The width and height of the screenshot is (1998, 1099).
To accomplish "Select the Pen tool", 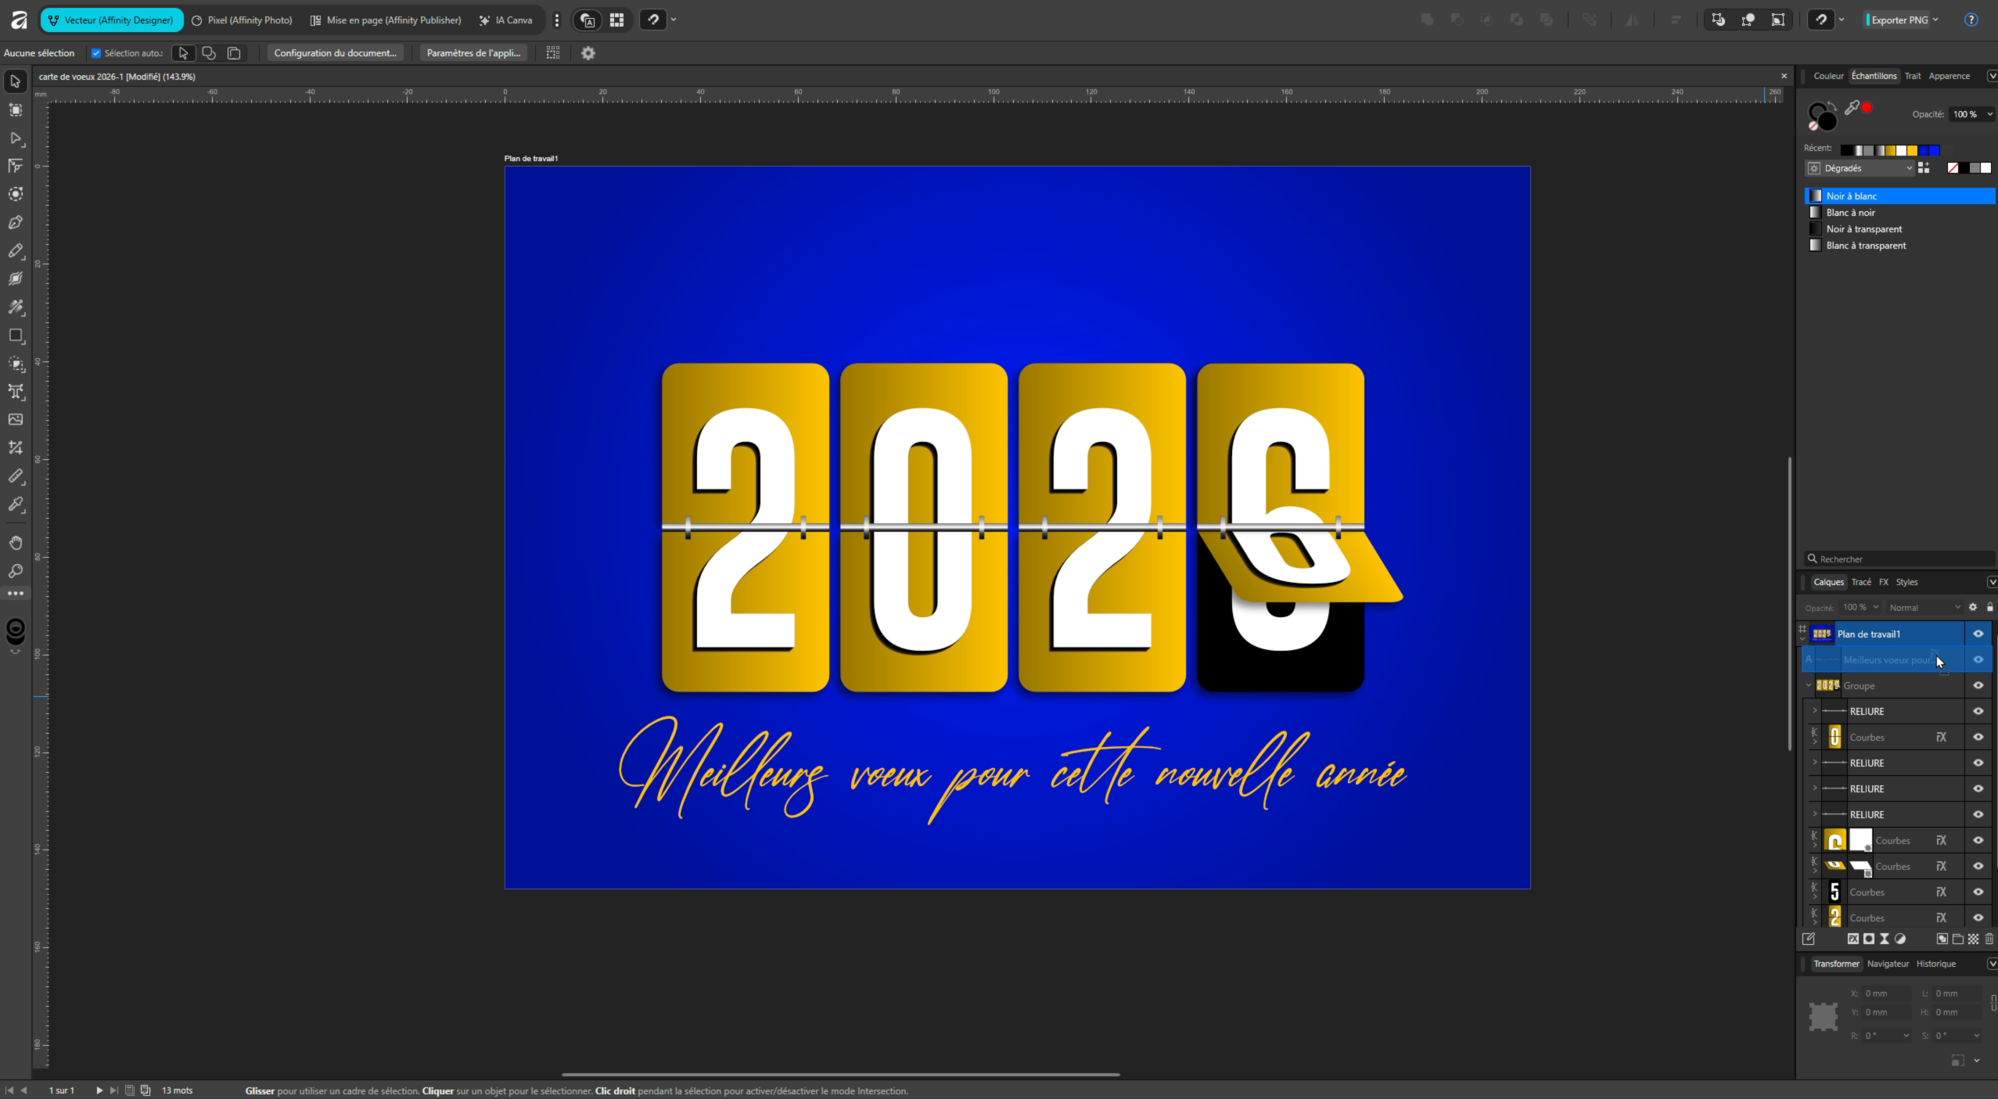I will click(16, 223).
